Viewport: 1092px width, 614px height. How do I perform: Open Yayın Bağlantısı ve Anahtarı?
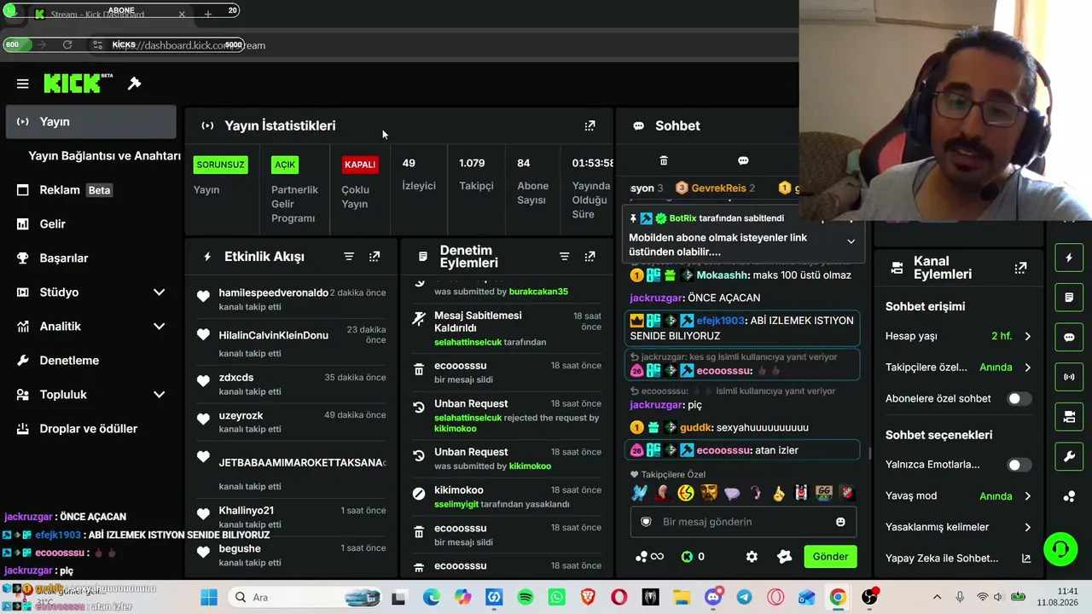(x=104, y=156)
